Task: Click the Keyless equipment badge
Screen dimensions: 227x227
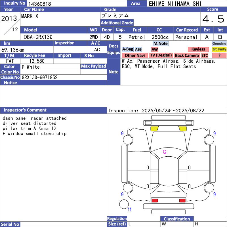Action: coord(198,49)
